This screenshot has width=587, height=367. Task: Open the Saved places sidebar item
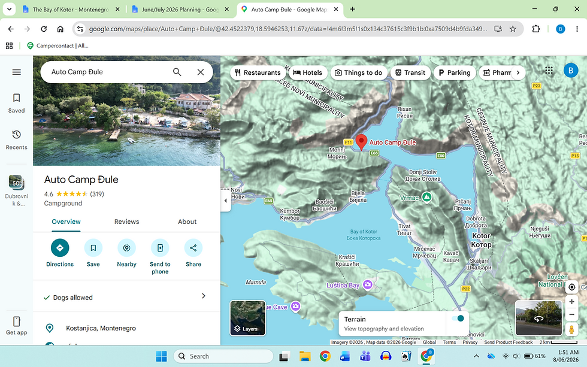(17, 103)
